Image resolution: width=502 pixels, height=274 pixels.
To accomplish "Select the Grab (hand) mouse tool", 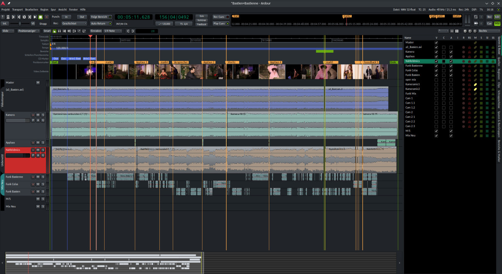I will coord(54,31).
